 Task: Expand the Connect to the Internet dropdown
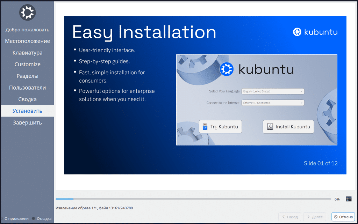pos(273,103)
